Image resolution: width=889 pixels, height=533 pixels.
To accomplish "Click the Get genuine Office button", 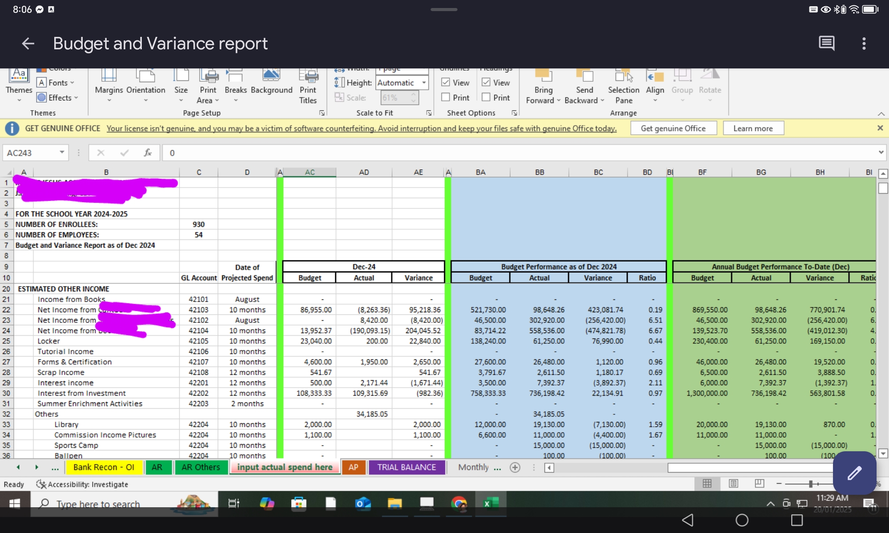I will [x=673, y=128].
